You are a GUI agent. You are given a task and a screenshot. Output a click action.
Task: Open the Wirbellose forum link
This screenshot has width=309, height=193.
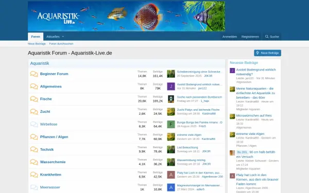[48, 124]
